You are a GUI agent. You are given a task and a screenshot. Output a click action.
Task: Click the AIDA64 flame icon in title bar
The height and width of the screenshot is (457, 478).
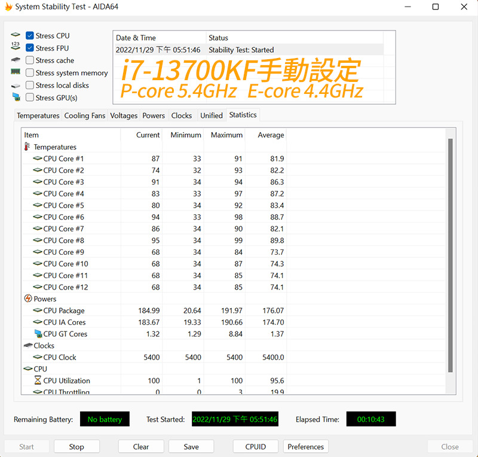8,7
